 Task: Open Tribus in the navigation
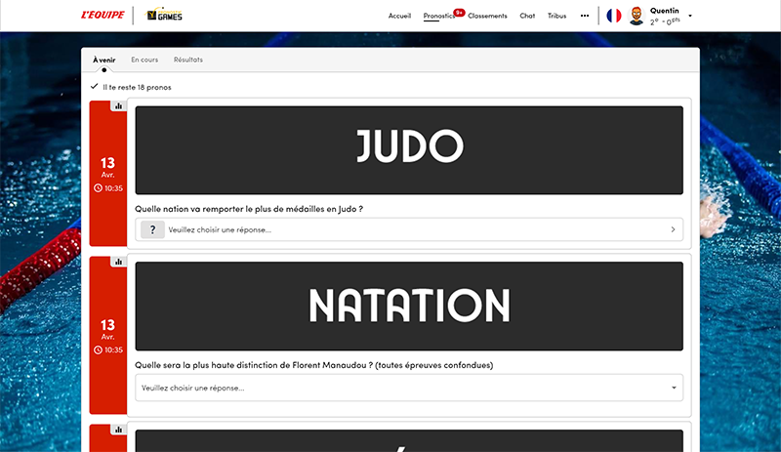pos(556,16)
